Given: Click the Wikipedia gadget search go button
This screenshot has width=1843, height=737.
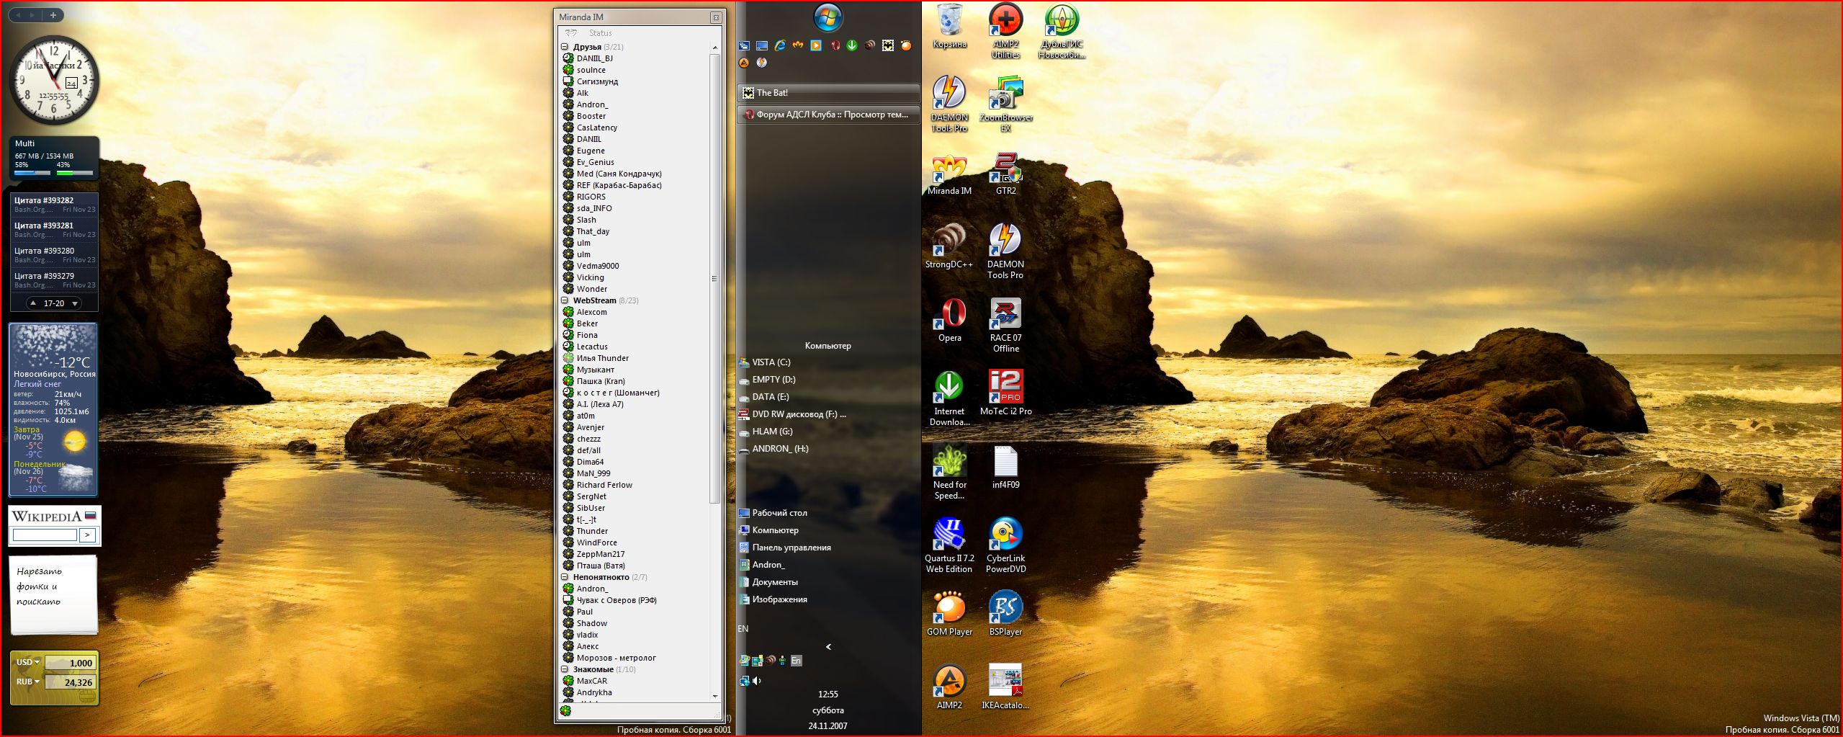Looking at the screenshot, I should pos(88,535).
